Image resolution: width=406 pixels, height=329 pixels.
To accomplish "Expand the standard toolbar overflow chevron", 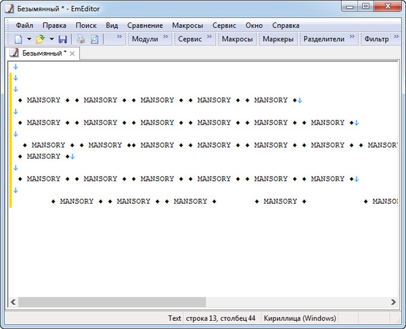I will pyautogui.click(x=119, y=39).
